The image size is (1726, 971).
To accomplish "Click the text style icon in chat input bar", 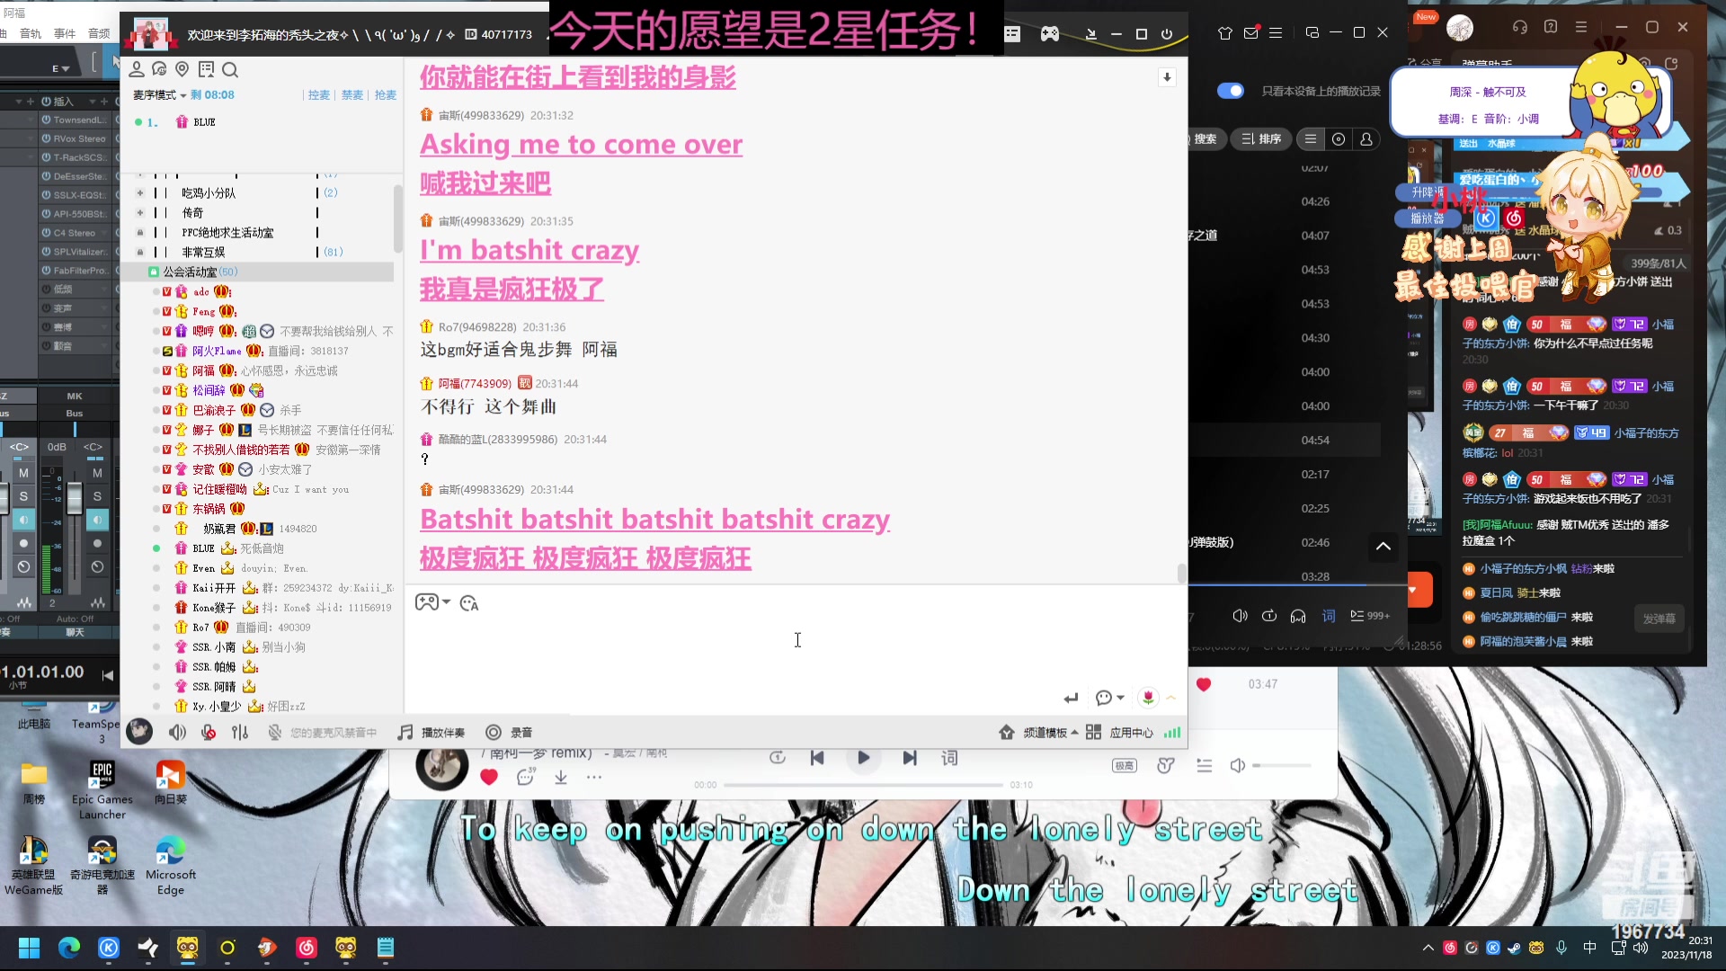I will point(469,603).
